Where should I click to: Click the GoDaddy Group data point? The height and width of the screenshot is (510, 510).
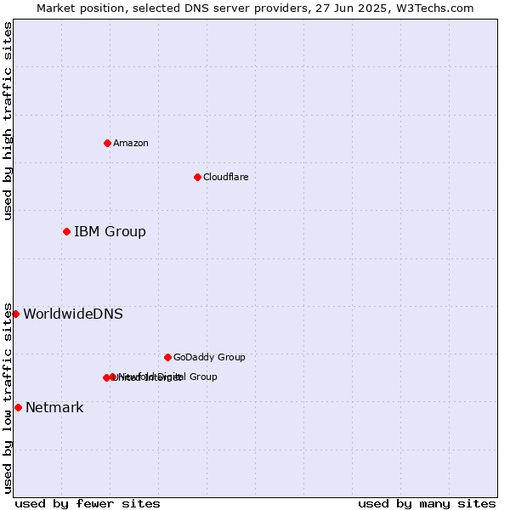tap(167, 358)
